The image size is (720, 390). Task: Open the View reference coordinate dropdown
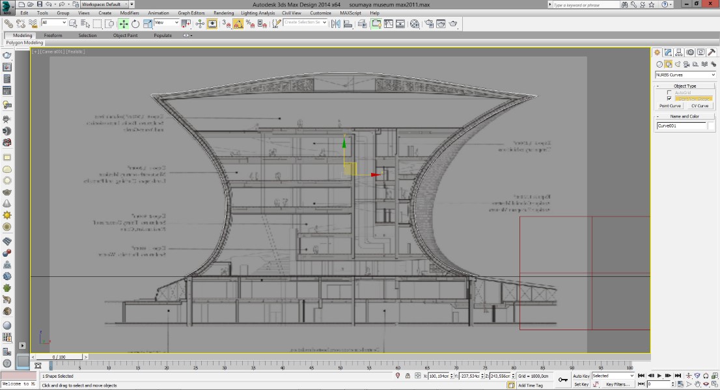click(166, 23)
